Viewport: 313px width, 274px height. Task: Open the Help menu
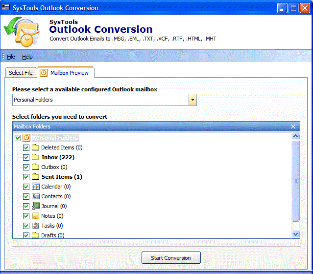[27, 57]
